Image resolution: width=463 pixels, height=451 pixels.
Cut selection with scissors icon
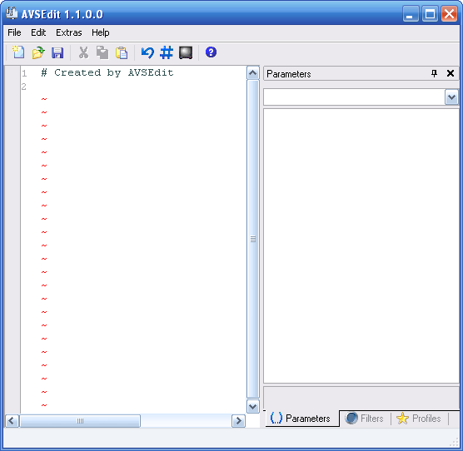pos(83,52)
